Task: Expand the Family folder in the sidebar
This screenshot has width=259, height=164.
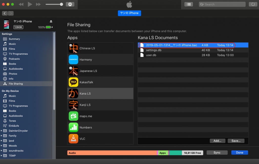Action: [2, 136]
